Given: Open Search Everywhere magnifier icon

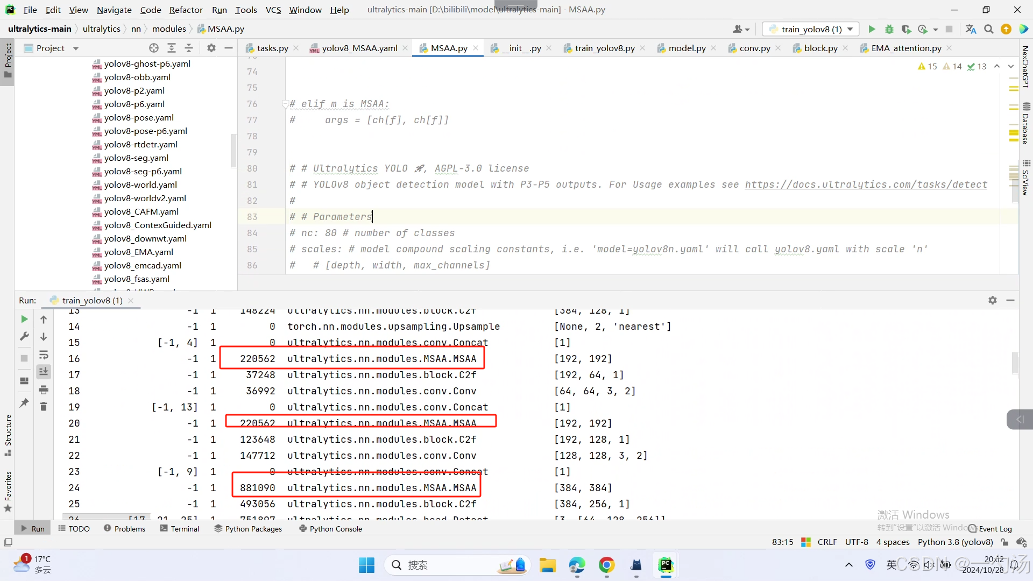Looking at the screenshot, I should pos(988,29).
